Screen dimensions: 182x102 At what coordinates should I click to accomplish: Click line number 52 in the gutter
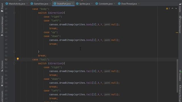click(6, 59)
